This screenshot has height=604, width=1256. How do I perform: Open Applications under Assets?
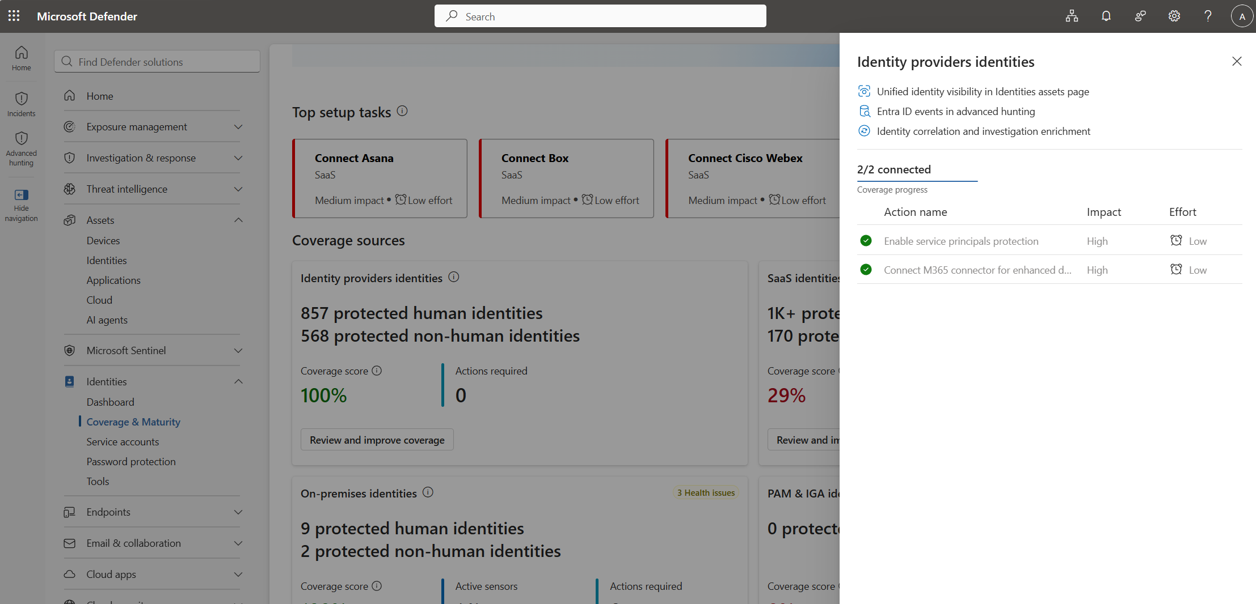click(x=113, y=280)
